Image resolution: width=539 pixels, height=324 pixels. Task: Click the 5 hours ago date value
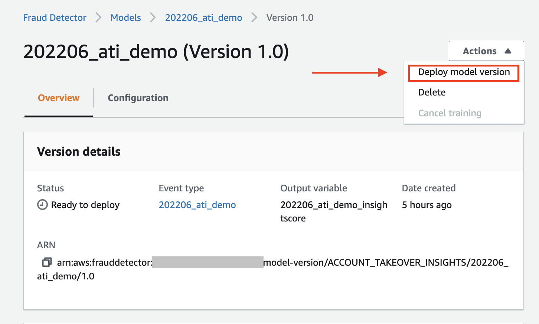427,205
